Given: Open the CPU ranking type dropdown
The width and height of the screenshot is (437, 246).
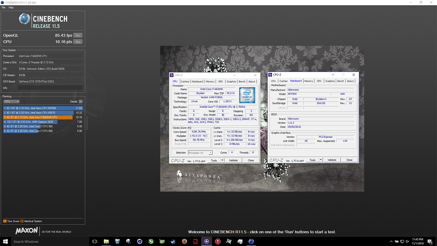Looking at the screenshot, I should pyautogui.click(x=11, y=101).
